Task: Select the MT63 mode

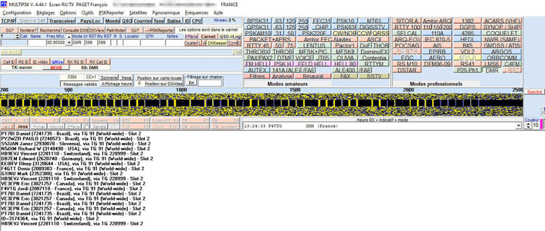Action: [x=374, y=21]
